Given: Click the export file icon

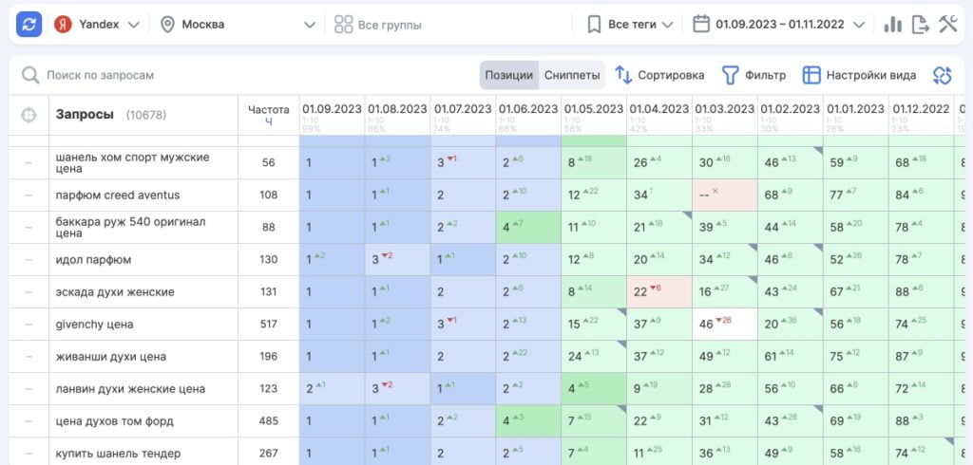Looking at the screenshot, I should point(920,25).
